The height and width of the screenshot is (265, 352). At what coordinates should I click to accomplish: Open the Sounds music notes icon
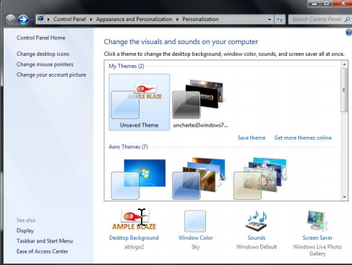coord(257,221)
